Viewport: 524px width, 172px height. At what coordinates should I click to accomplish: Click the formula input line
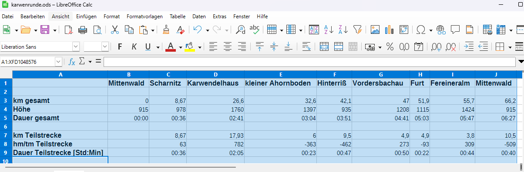coord(309,62)
